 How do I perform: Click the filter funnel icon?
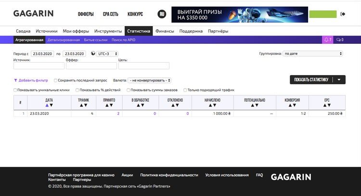(15, 80)
